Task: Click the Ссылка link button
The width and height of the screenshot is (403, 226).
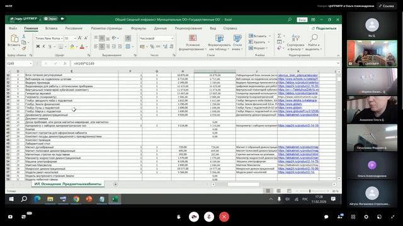Action: pos(386,6)
